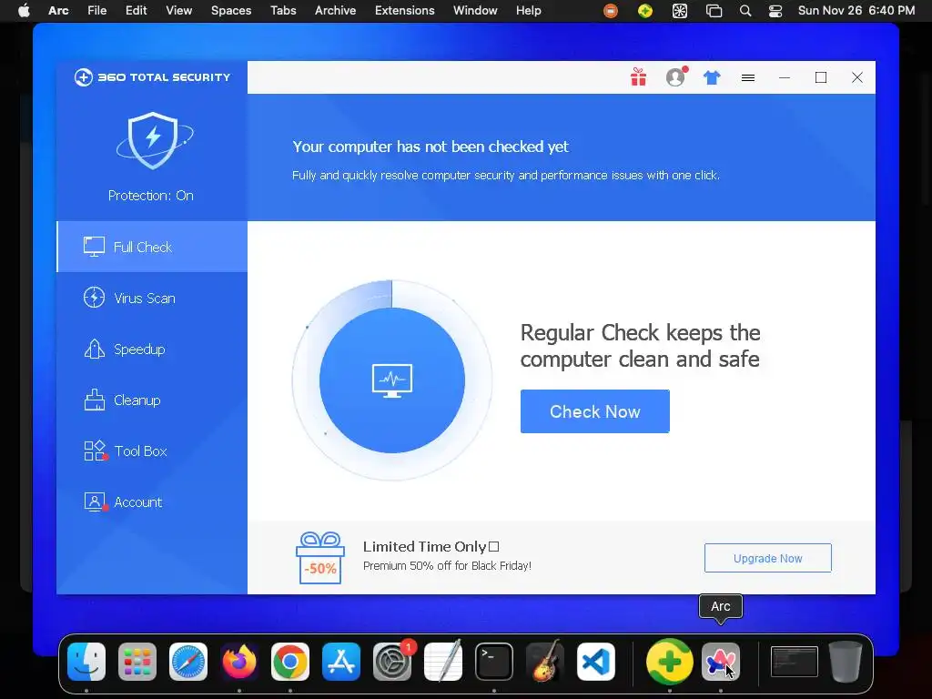Viewport: 932px width, 699px height.
Task: Open the Window menu
Action: [x=475, y=11]
